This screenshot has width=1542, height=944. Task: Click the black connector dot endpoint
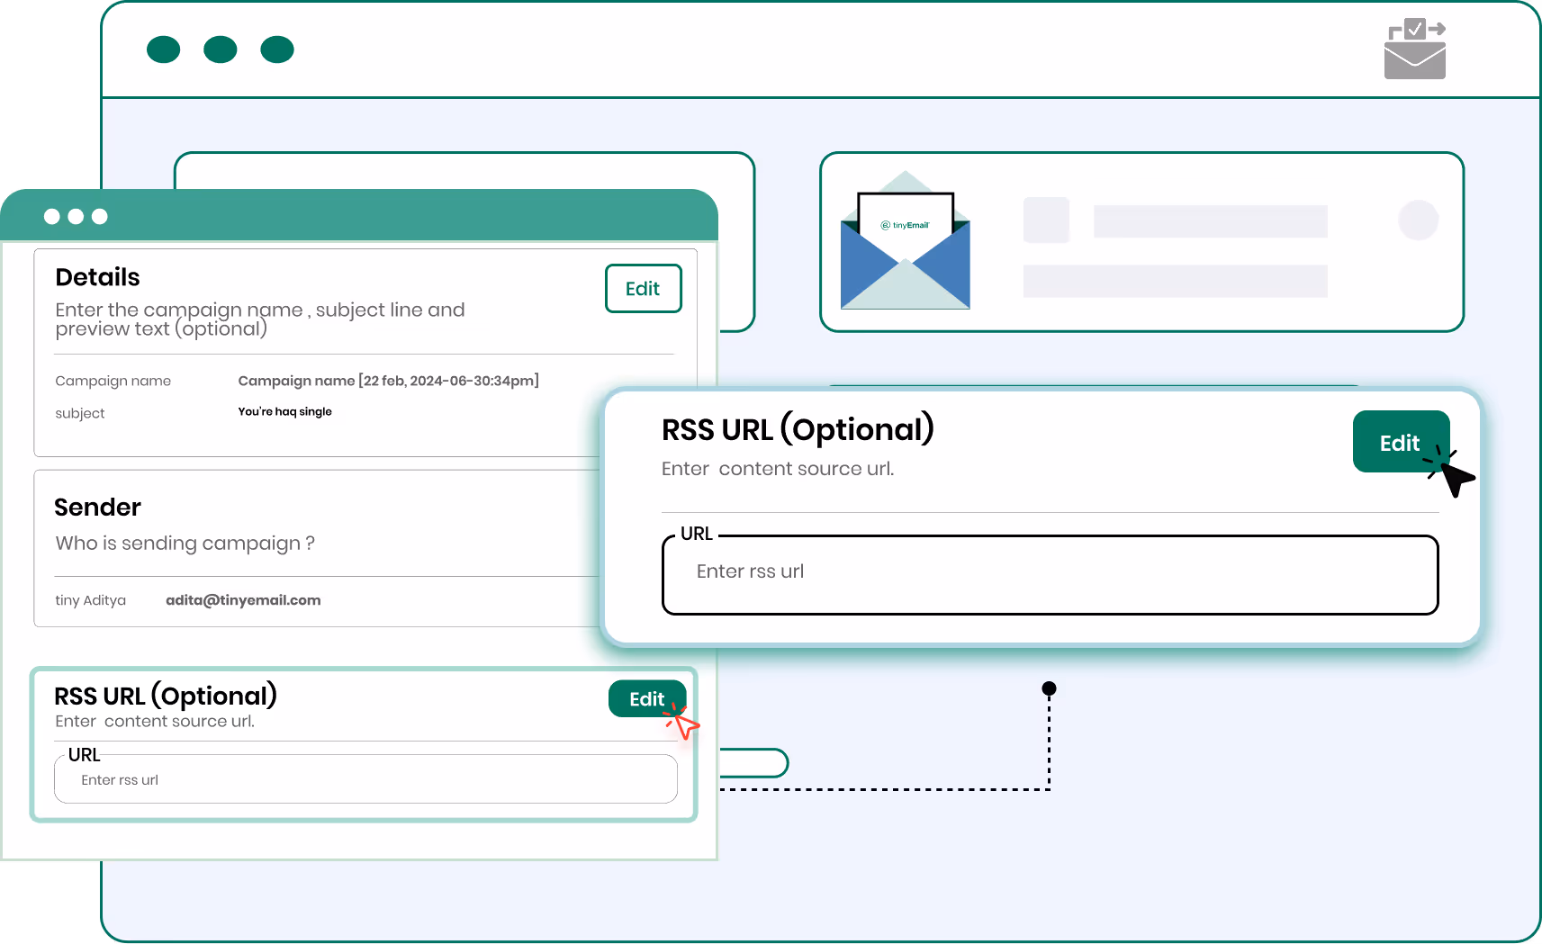(1049, 688)
